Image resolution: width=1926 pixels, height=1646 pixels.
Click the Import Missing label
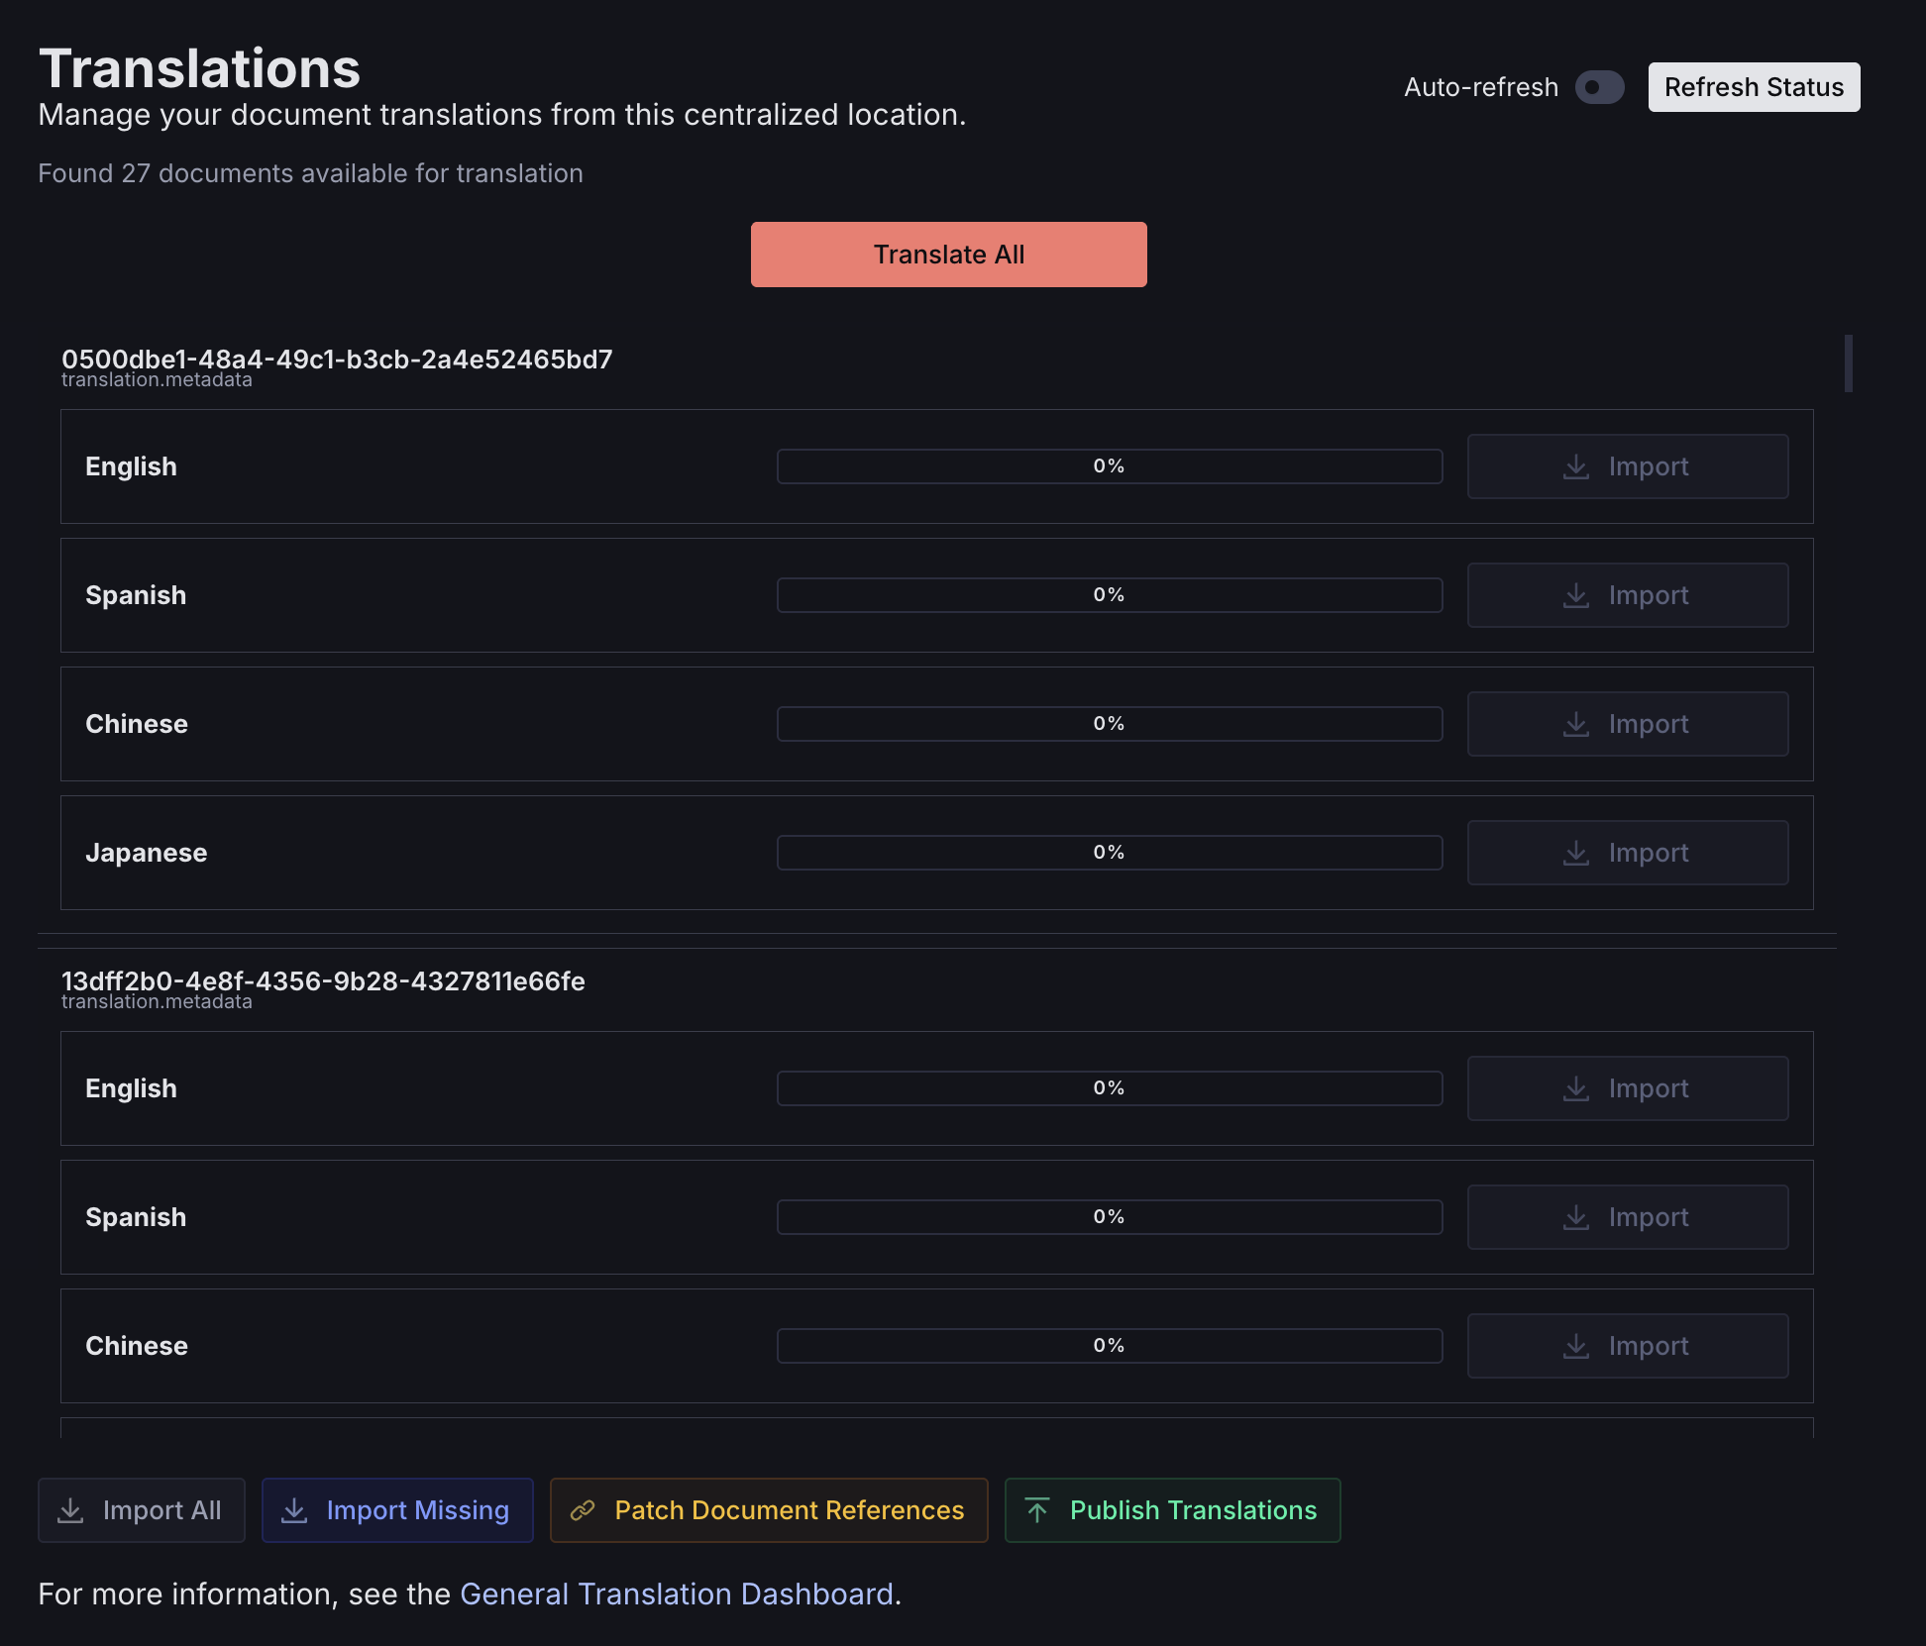tap(417, 1510)
